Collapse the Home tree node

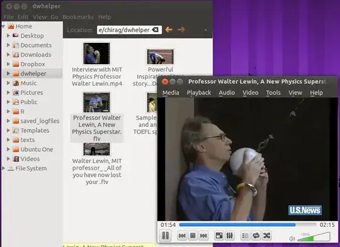(x=3, y=26)
